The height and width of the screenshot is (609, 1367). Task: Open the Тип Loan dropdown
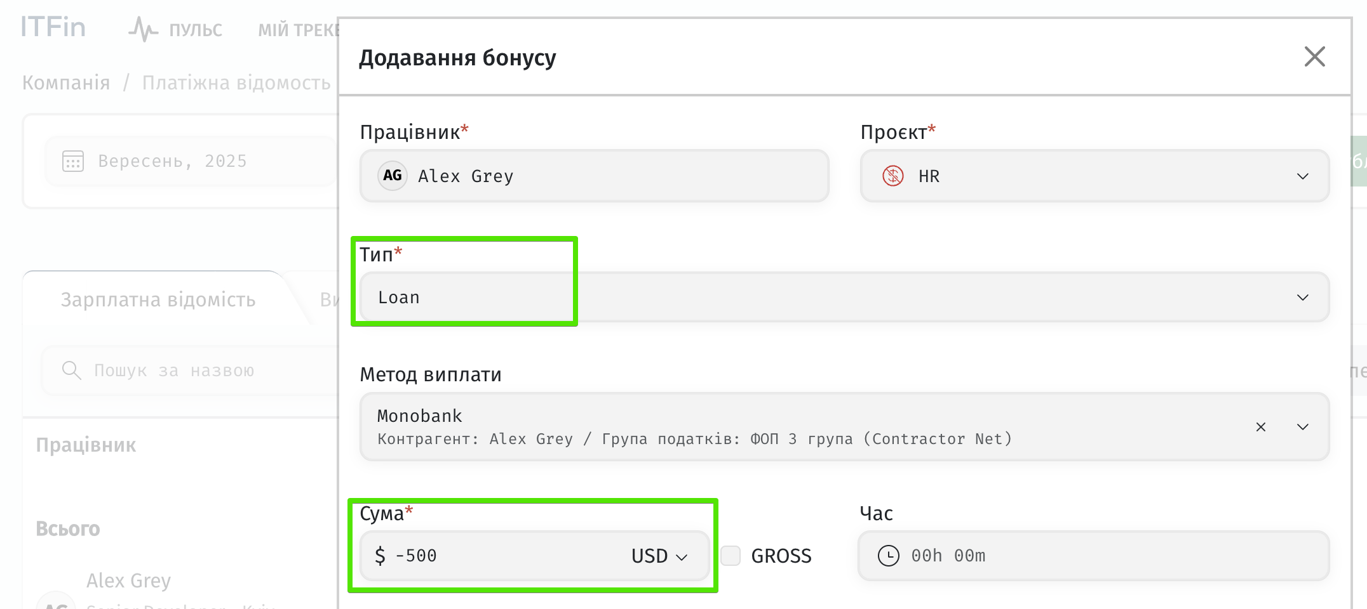(x=1303, y=298)
